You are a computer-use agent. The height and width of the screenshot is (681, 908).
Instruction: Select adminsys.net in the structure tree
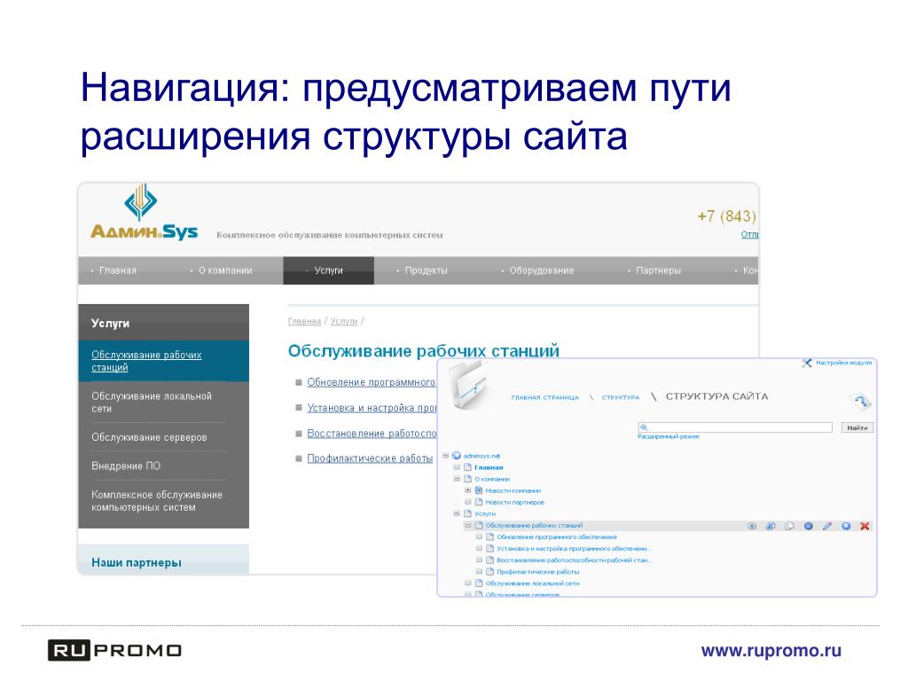(x=481, y=457)
